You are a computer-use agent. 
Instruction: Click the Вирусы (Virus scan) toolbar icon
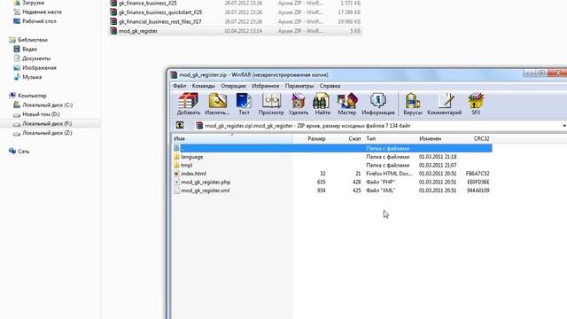413,104
